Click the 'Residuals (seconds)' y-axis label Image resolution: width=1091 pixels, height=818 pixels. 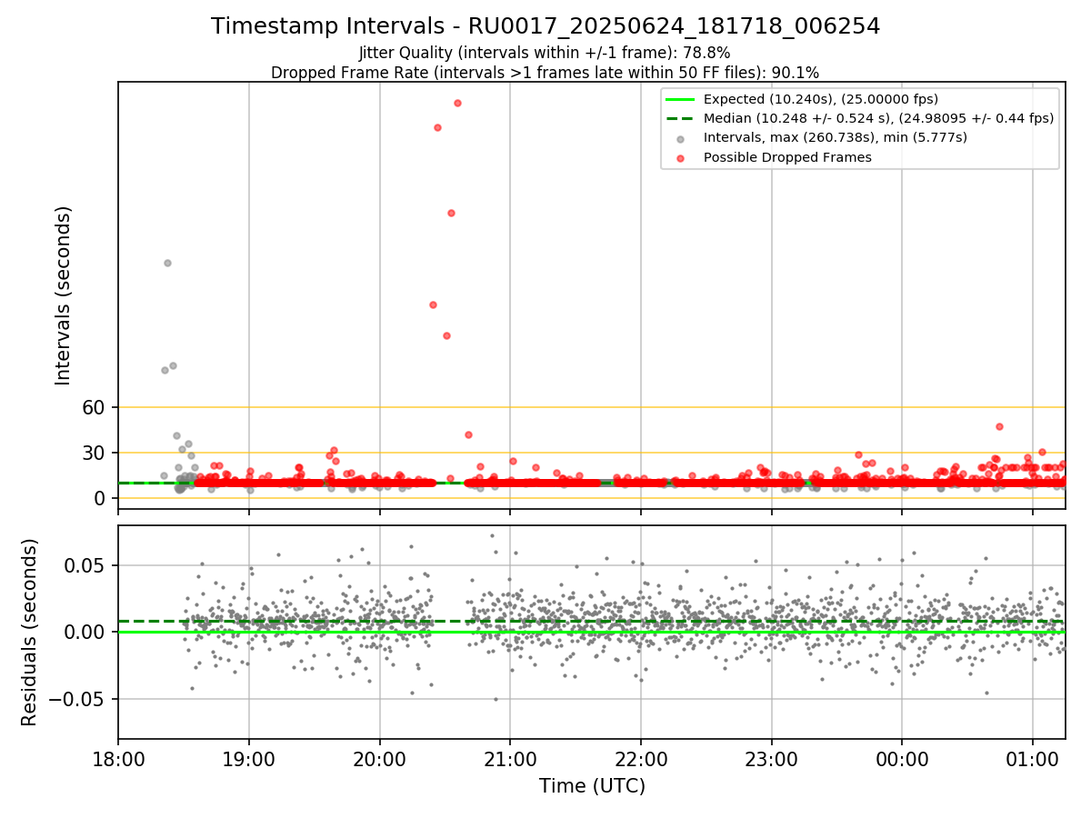click(30, 632)
